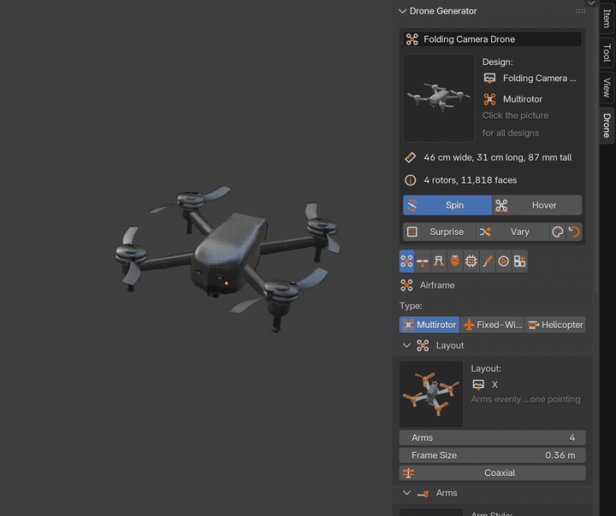The width and height of the screenshot is (616, 516).
Task: Click the coaxial rotor icon on the Coaxial button
Action: coord(409,472)
